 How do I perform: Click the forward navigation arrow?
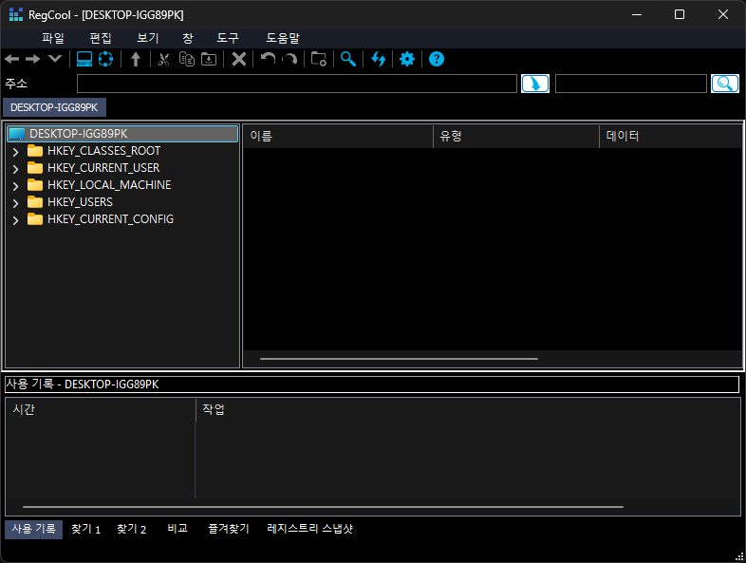tap(33, 59)
